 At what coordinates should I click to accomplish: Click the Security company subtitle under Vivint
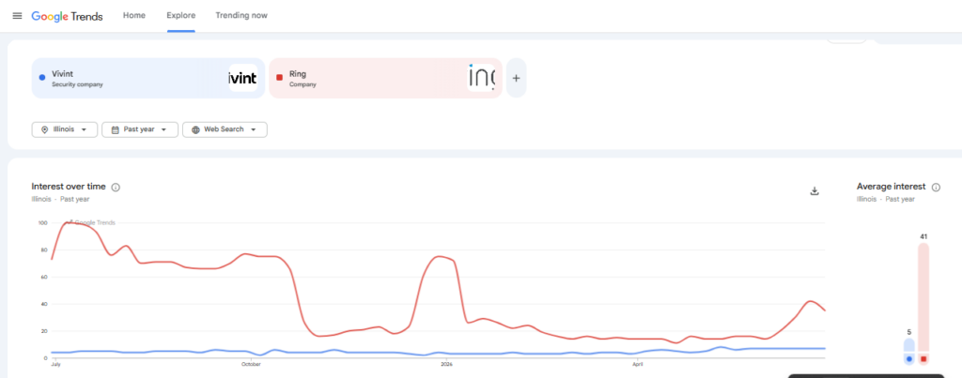tap(77, 84)
